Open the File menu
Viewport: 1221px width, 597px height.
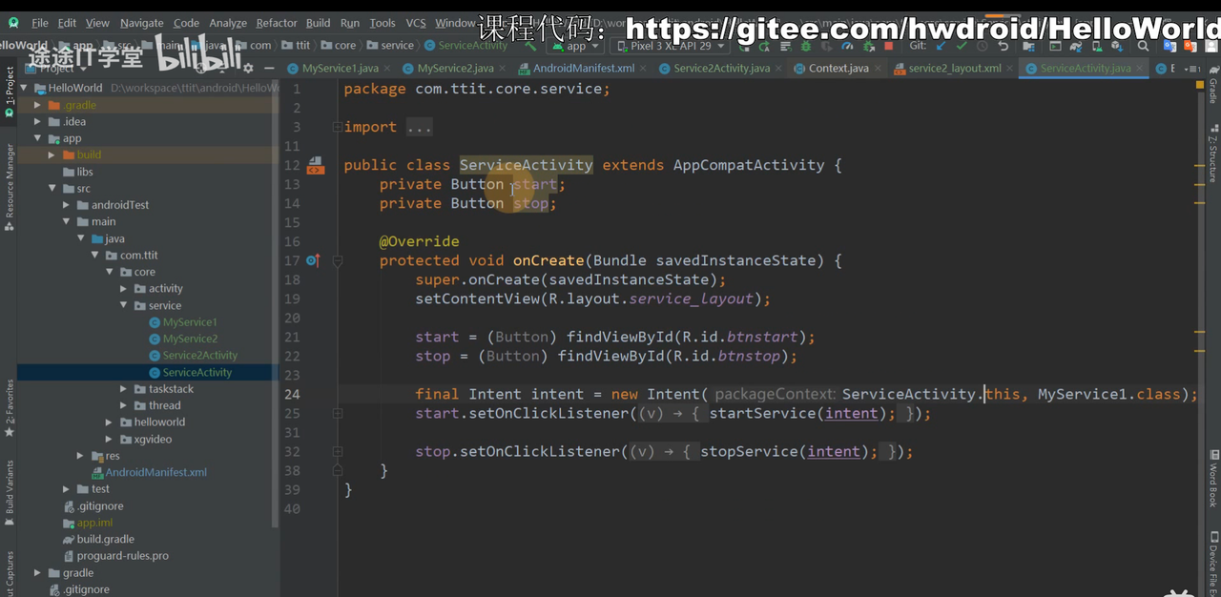click(39, 23)
